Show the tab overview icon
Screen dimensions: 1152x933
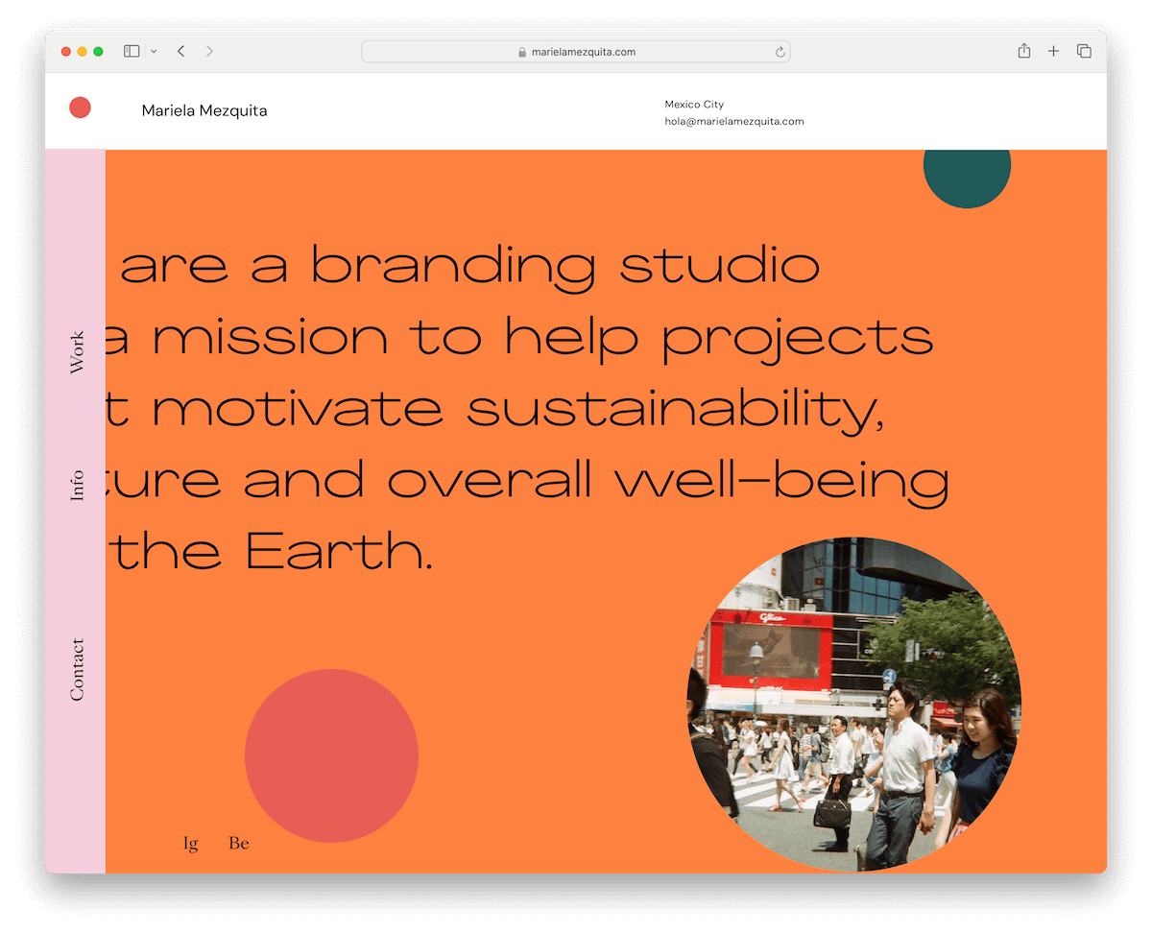1084,52
